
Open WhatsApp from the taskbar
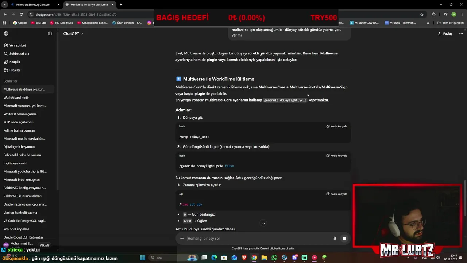click(x=274, y=258)
